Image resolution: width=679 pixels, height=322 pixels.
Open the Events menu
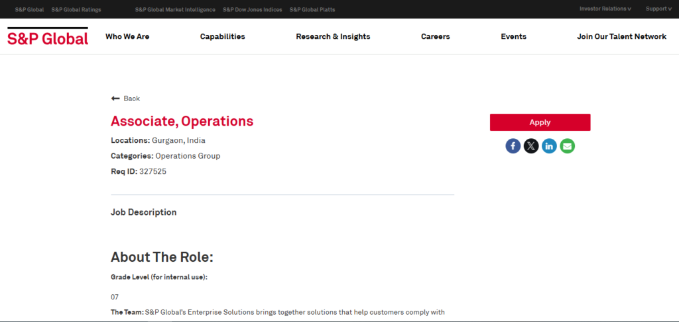point(514,36)
